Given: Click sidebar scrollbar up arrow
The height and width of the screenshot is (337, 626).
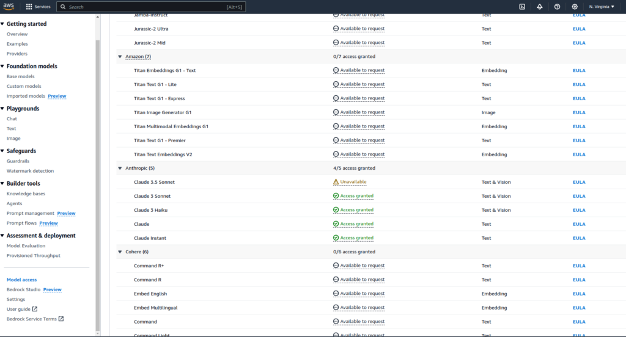Looking at the screenshot, I should pos(97,17).
